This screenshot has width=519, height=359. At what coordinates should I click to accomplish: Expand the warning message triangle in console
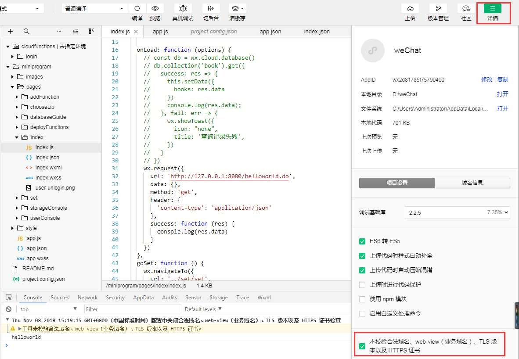point(20,329)
